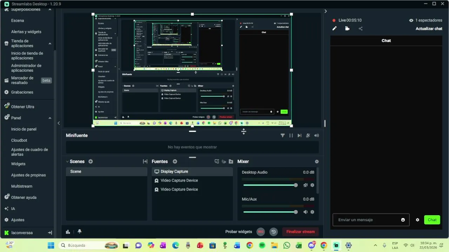Click the add scene plus icon

tap(91, 161)
